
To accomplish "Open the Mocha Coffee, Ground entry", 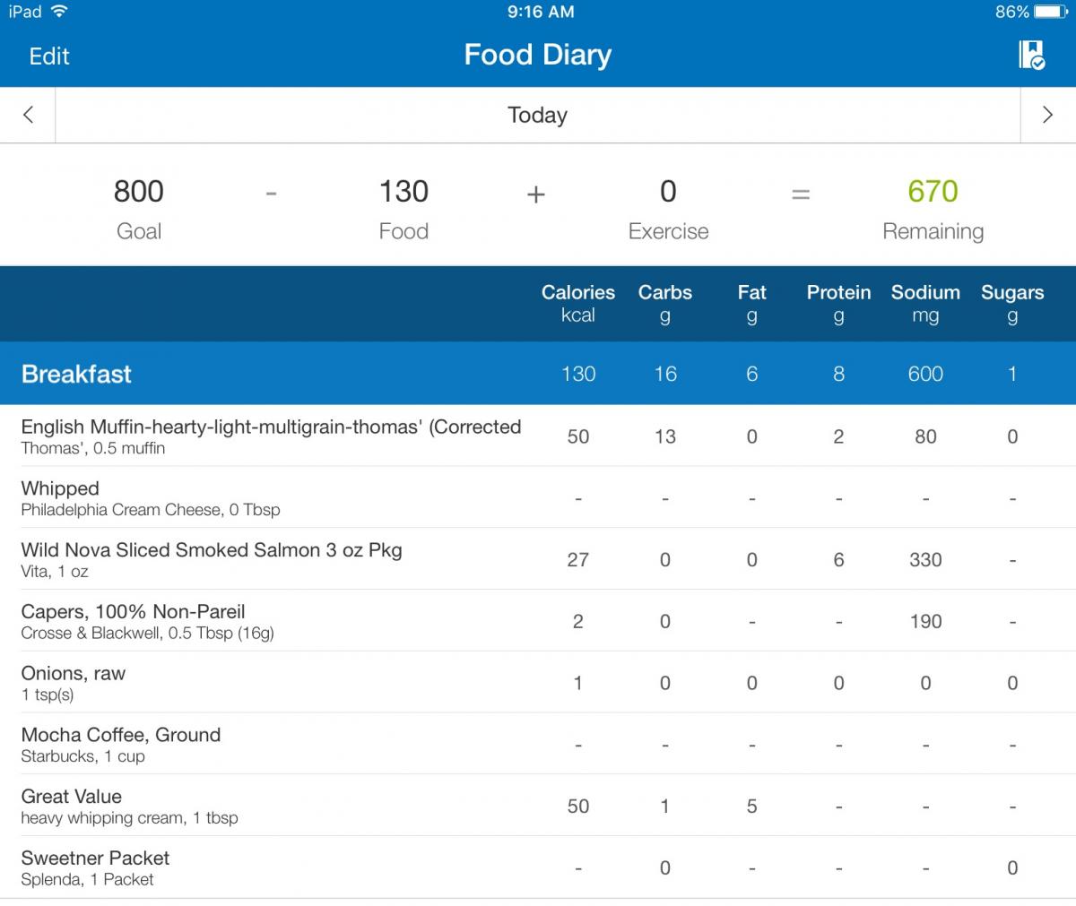I will pyautogui.click(x=538, y=744).
